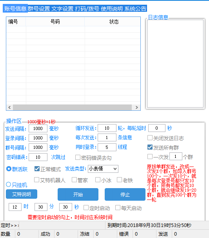
Task: Open the 文字设置 tab
Action: click(62, 9)
